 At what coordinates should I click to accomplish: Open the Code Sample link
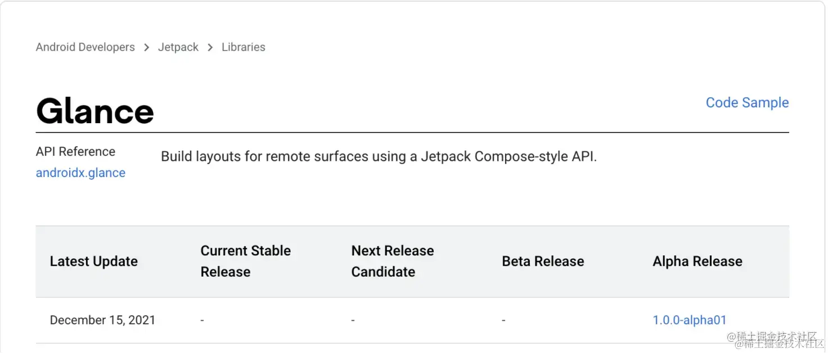coord(747,102)
